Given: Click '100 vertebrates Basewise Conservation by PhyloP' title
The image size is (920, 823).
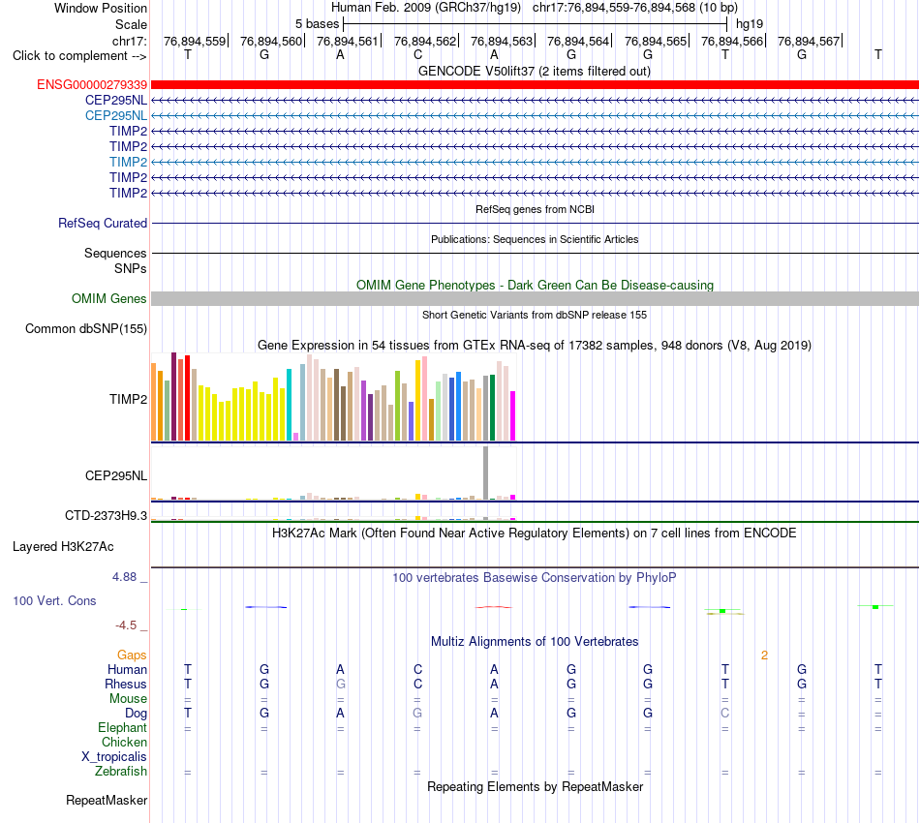Looking at the screenshot, I should point(534,577).
